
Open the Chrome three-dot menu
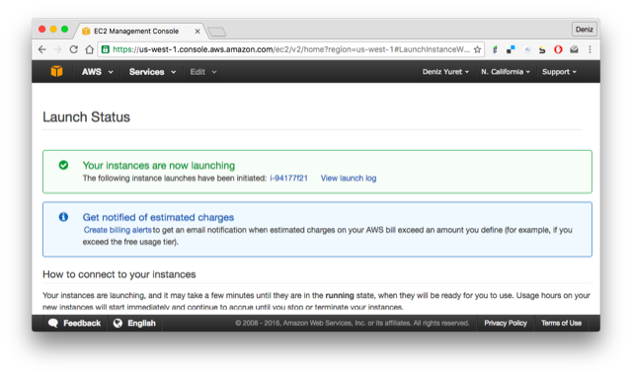pyautogui.click(x=590, y=49)
